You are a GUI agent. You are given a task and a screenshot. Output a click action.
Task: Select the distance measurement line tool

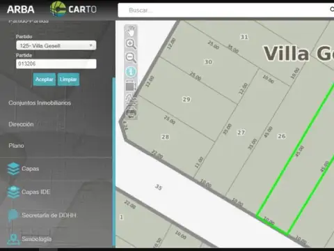click(x=131, y=99)
